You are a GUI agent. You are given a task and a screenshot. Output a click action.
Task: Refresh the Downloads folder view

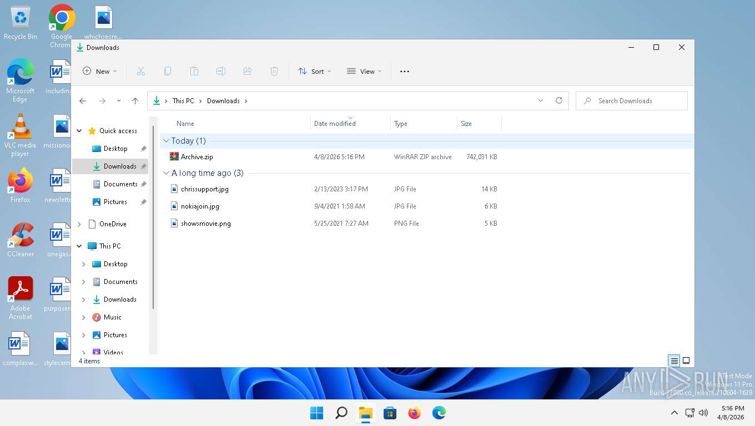(x=559, y=101)
